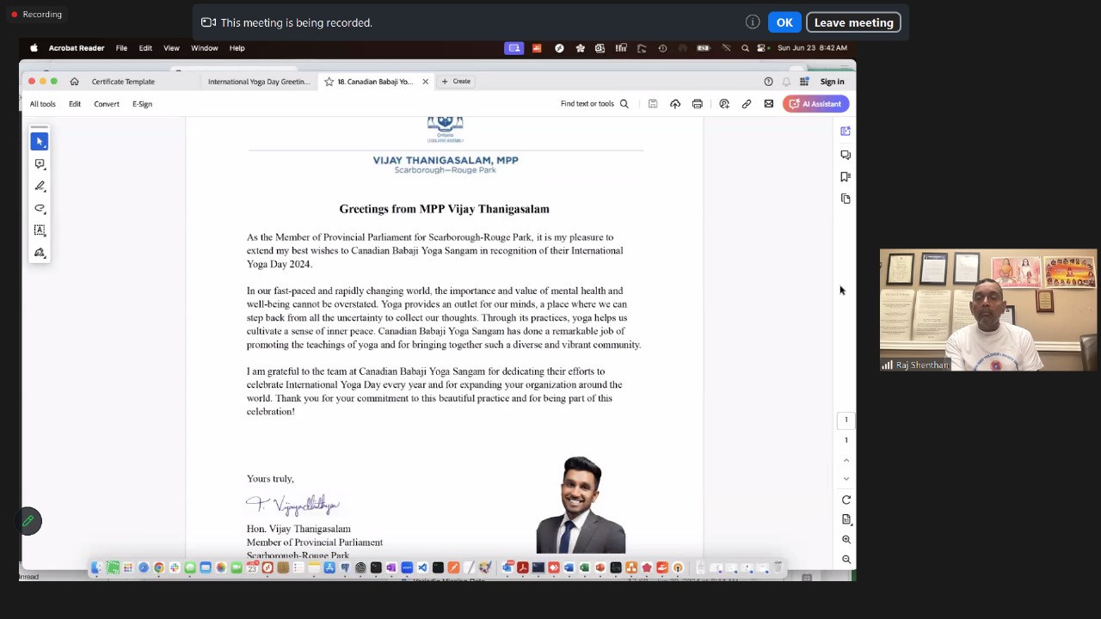Click Sign in in Acrobat
Image resolution: width=1101 pixels, height=619 pixels.
[x=832, y=82]
